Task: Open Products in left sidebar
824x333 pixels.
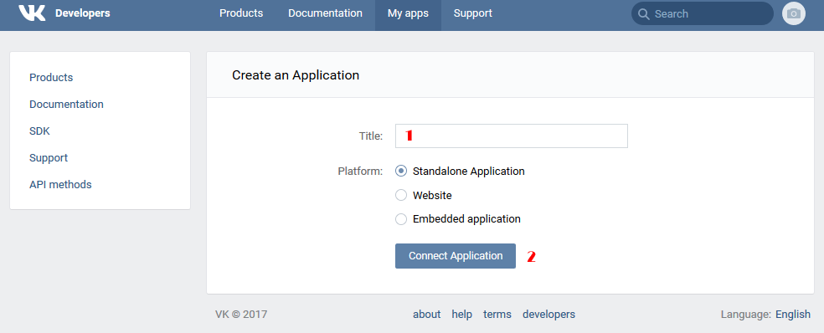Action: pos(51,78)
